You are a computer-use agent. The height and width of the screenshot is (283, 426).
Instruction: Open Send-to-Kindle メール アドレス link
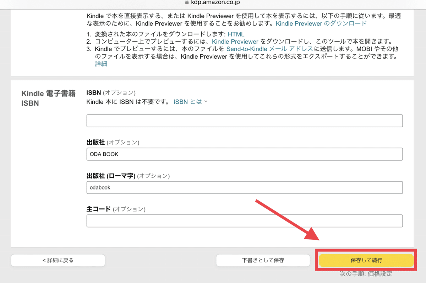click(x=270, y=49)
